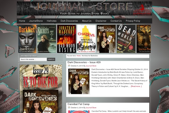Click the Issue 29 Is To Die For sidebar ad
The width and height of the screenshot is (169, 113).
(x=41, y=89)
